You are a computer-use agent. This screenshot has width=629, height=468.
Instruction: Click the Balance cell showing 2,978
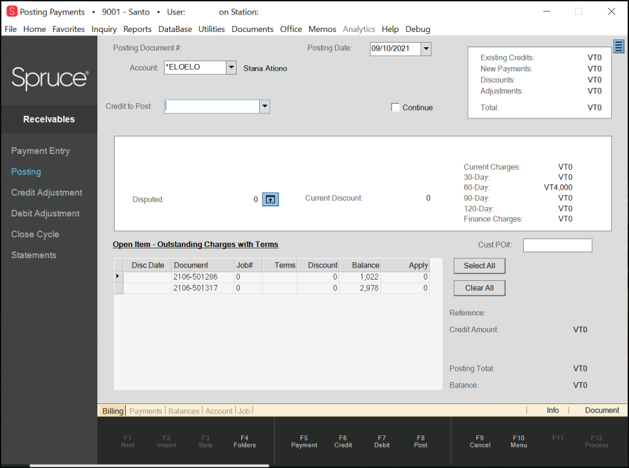[360, 288]
